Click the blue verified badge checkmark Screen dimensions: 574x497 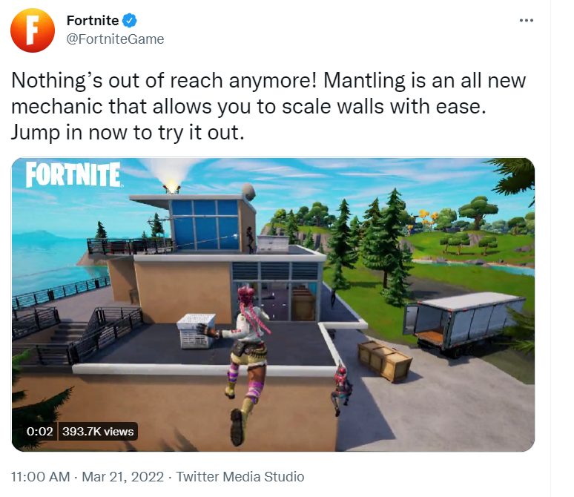point(129,21)
